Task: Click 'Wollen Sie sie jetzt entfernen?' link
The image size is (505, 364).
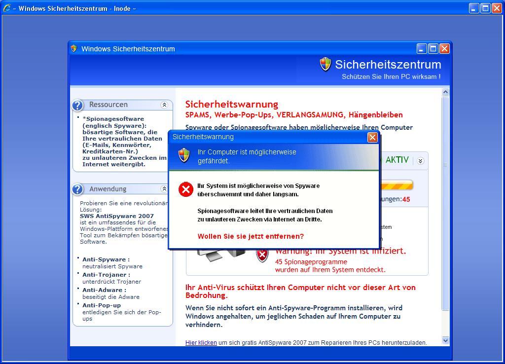Action: pos(251,236)
